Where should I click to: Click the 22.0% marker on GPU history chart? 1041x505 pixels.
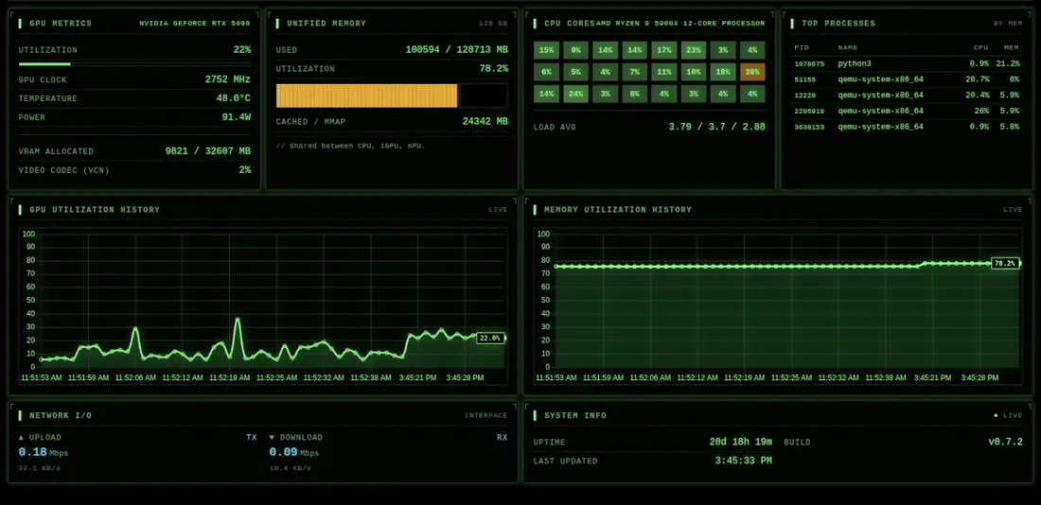(490, 338)
